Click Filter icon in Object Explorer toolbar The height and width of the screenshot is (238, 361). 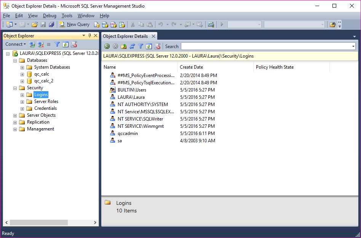click(x=57, y=44)
